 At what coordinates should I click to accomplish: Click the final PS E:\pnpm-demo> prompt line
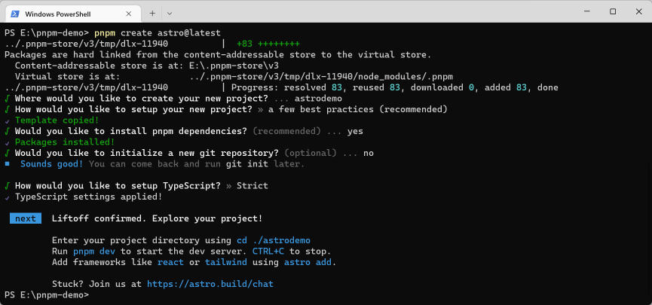tap(47, 295)
